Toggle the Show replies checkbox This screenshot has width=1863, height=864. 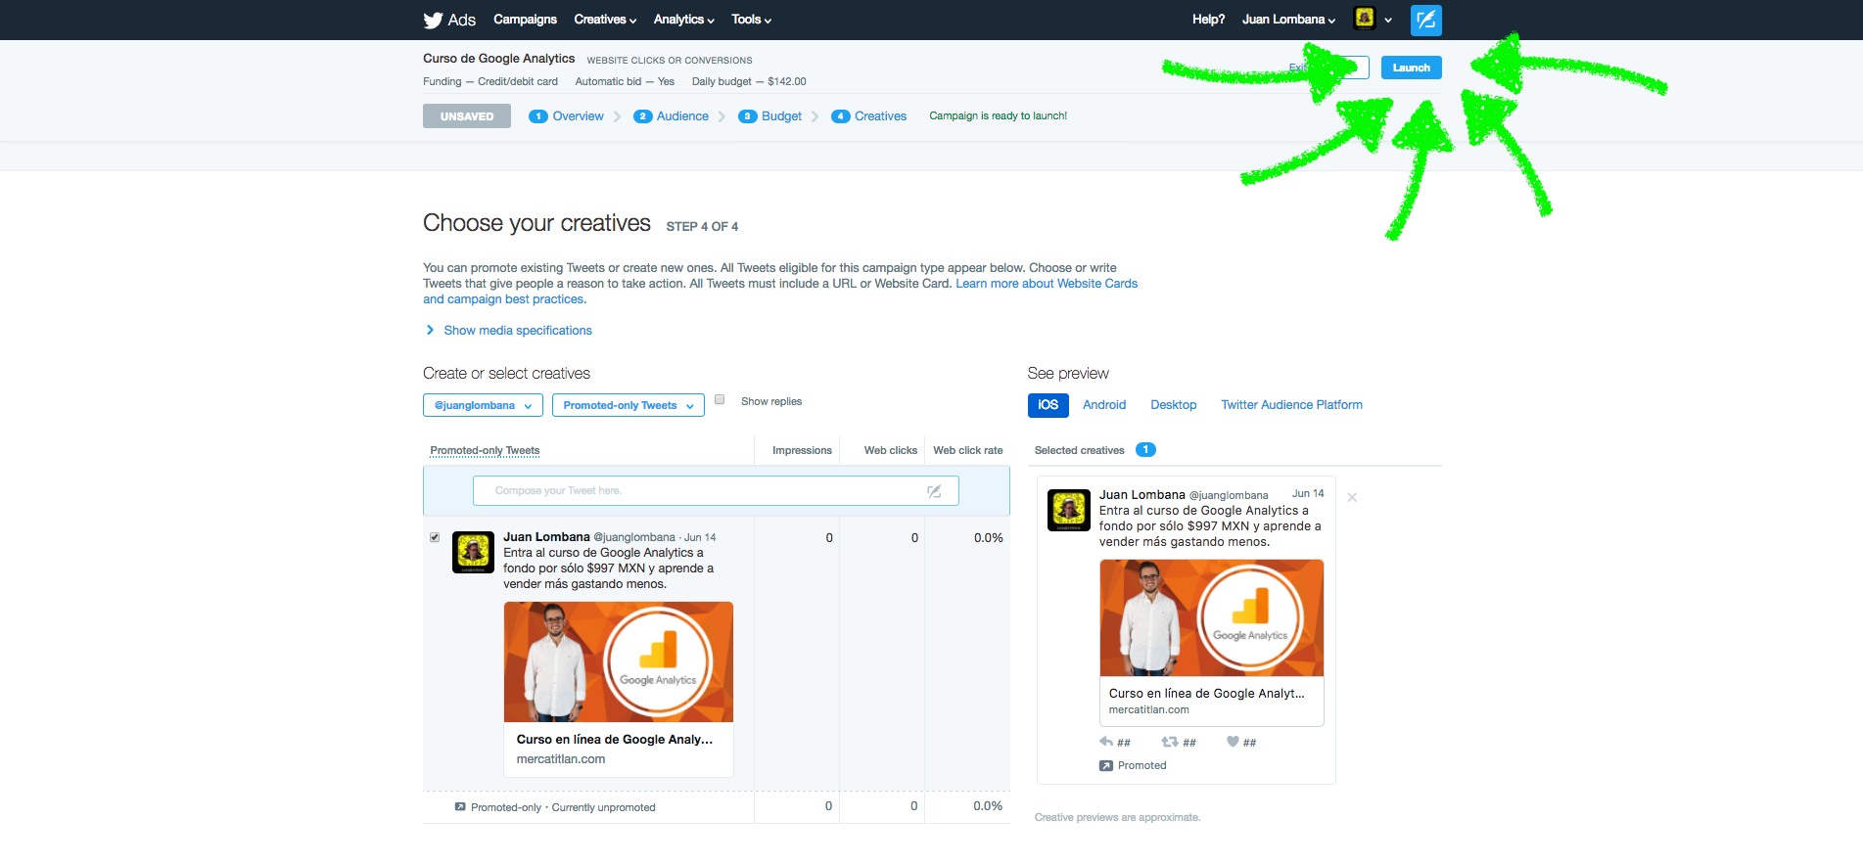720,400
